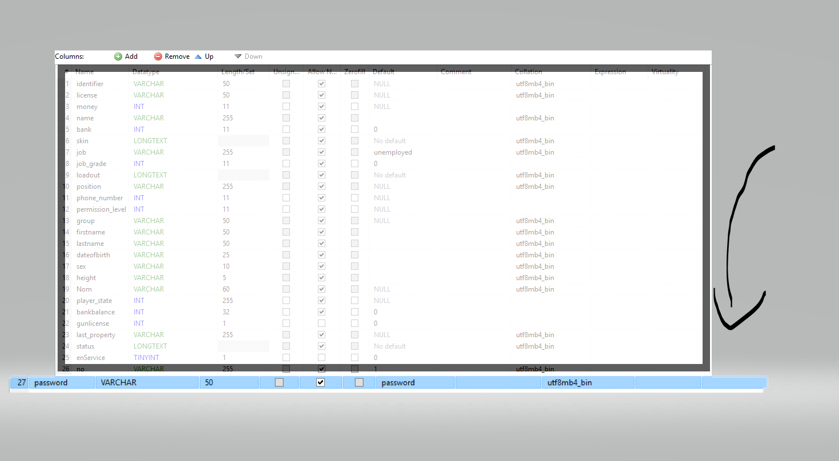Toggle Unsigned checkbox for phone_number column
Image resolution: width=839 pixels, height=461 pixels.
click(x=286, y=198)
